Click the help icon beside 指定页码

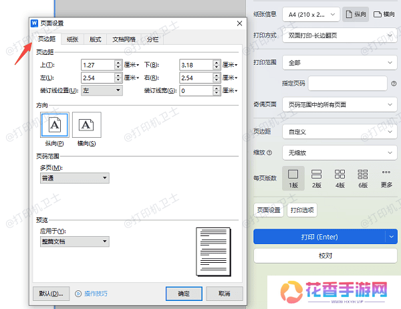tap(394, 84)
